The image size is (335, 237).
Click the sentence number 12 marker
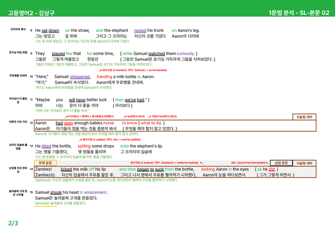[31, 123]
